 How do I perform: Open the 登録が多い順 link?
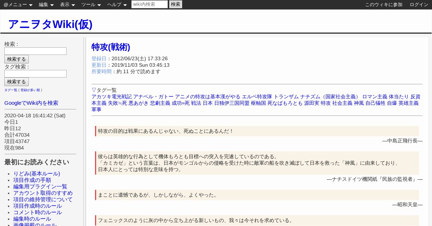pyautogui.click(x=31, y=90)
